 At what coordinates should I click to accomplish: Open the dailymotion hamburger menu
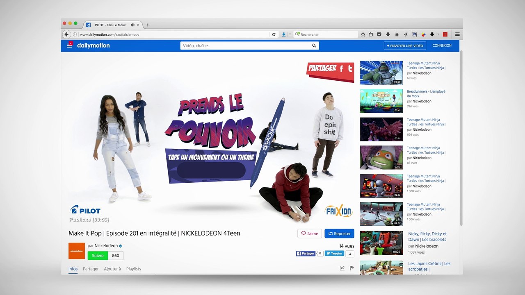69,45
